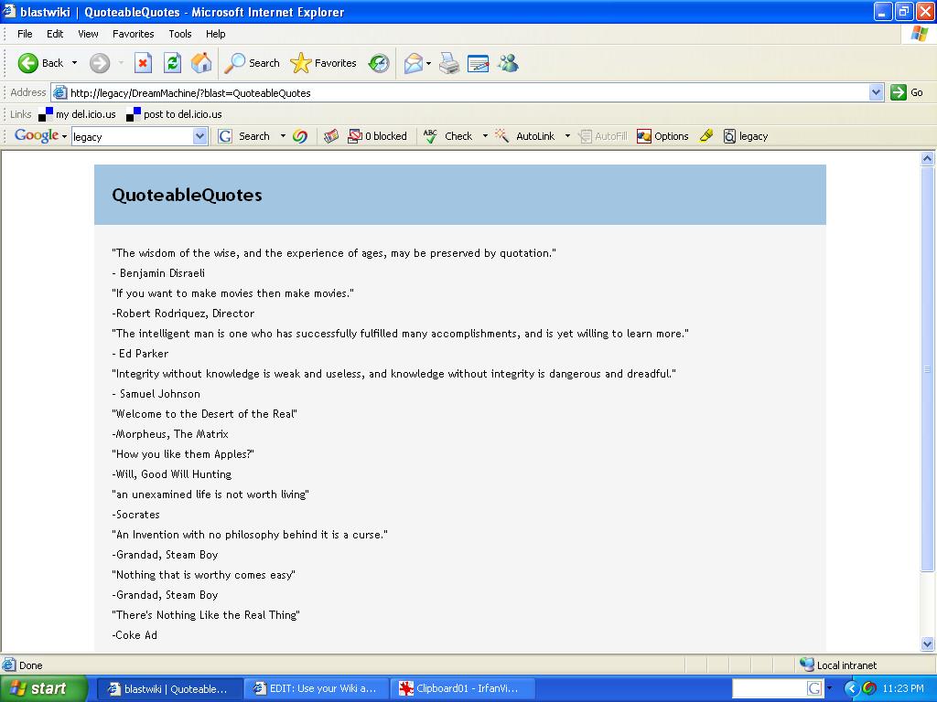
Task: Expand the spell Check dropdown arrow
Action: click(485, 136)
